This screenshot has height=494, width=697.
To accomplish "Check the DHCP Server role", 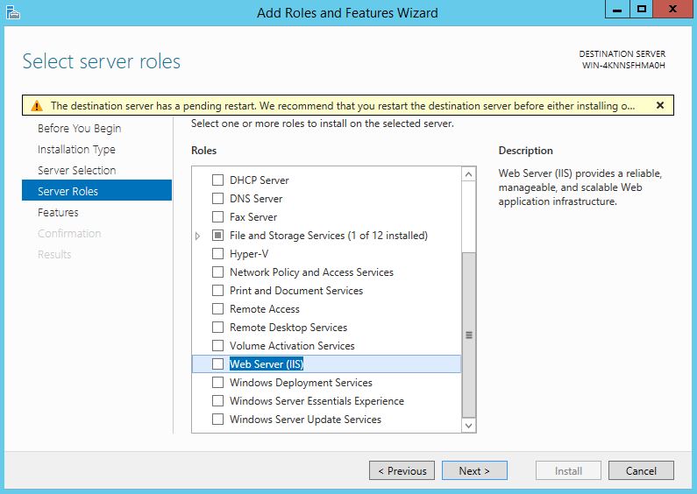I will click(x=217, y=180).
